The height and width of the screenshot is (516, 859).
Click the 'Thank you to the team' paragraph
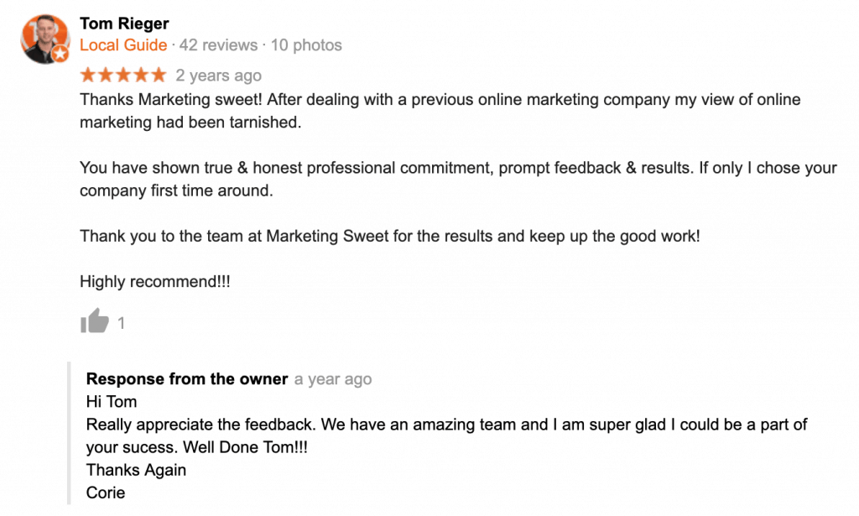click(x=389, y=237)
